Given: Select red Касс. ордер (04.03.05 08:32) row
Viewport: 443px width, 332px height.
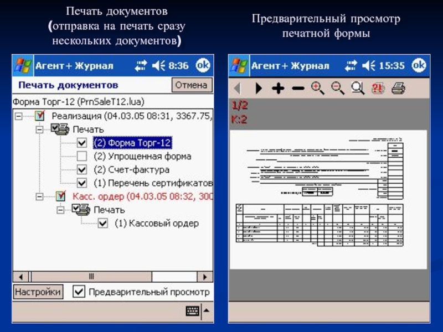Looking at the screenshot, I should [142, 196].
